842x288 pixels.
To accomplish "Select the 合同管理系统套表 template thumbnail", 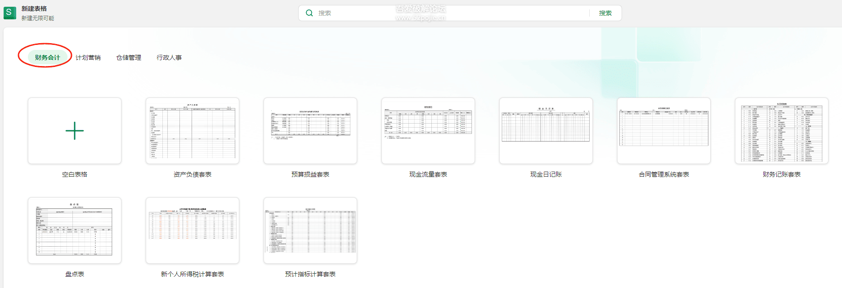I will (664, 131).
